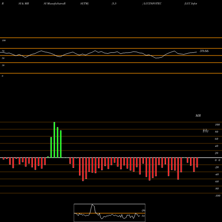222x222 pixels.
Task: Click the 'MR' label above the bar chart
Action: 198,115
